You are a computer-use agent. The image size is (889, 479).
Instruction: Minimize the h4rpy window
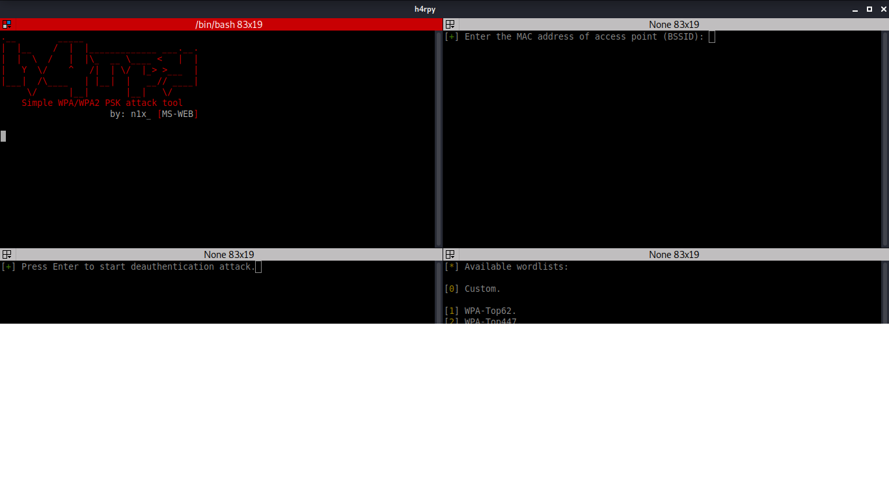856,9
